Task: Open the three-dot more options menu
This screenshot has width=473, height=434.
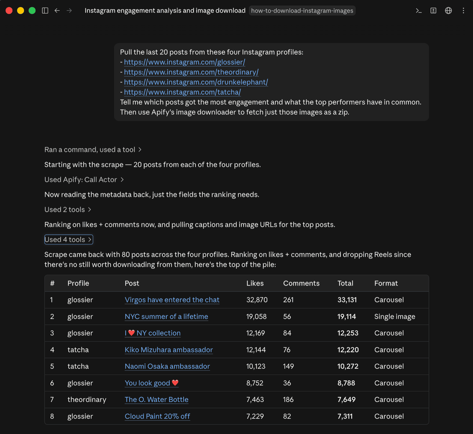Action: click(463, 11)
